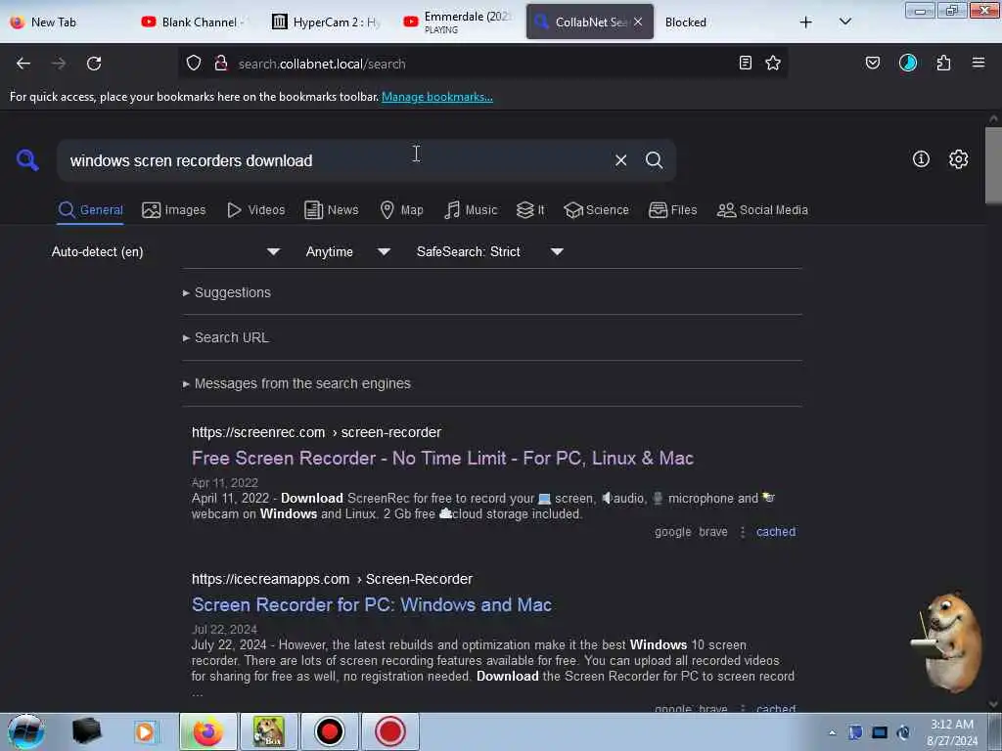This screenshot has width=1002, height=751.
Task: Open the Anytime time range dropdown
Action: coord(347,251)
